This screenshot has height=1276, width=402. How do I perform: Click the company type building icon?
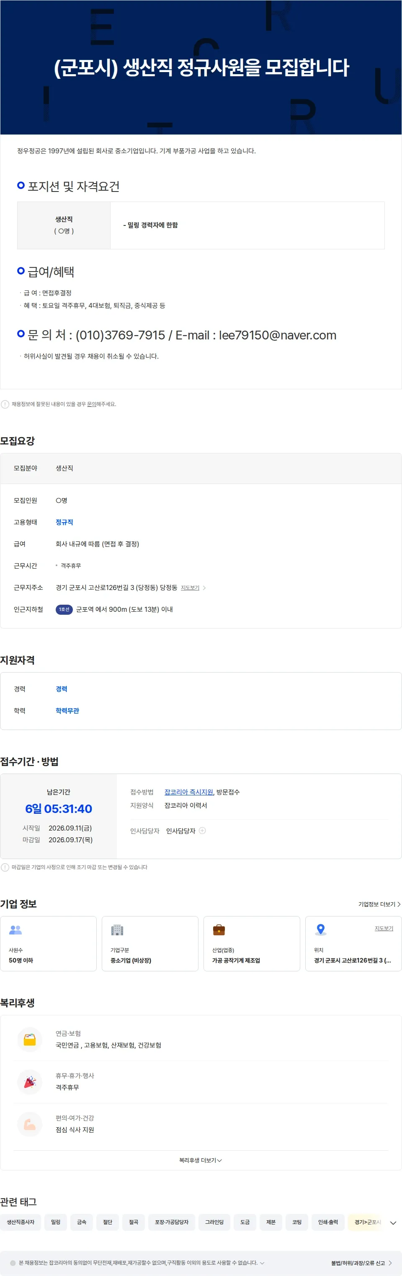(x=117, y=930)
